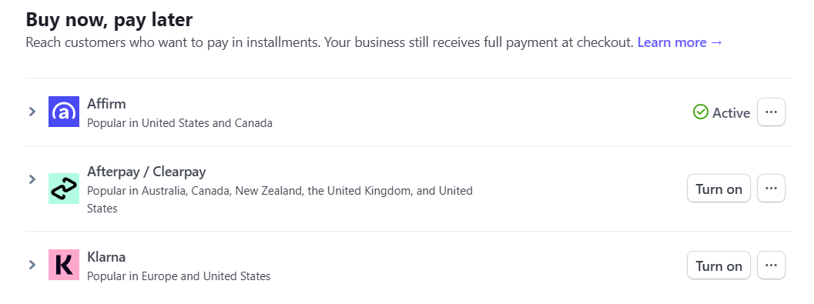Click the Buy now, pay later heading
Image resolution: width=814 pixels, height=304 pixels.
pyautogui.click(x=109, y=20)
